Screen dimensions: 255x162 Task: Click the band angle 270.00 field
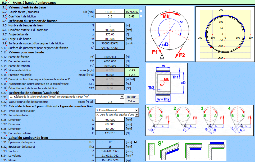click(x=110, y=34)
